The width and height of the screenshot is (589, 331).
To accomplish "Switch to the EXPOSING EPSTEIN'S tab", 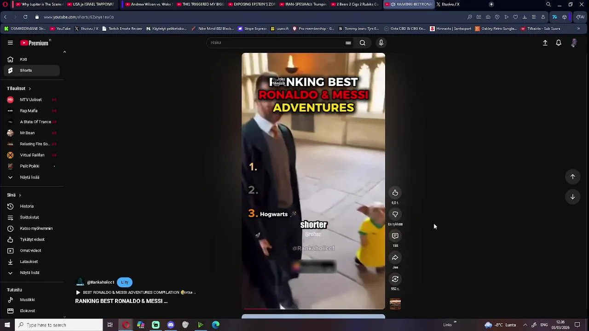I will [x=252, y=4].
